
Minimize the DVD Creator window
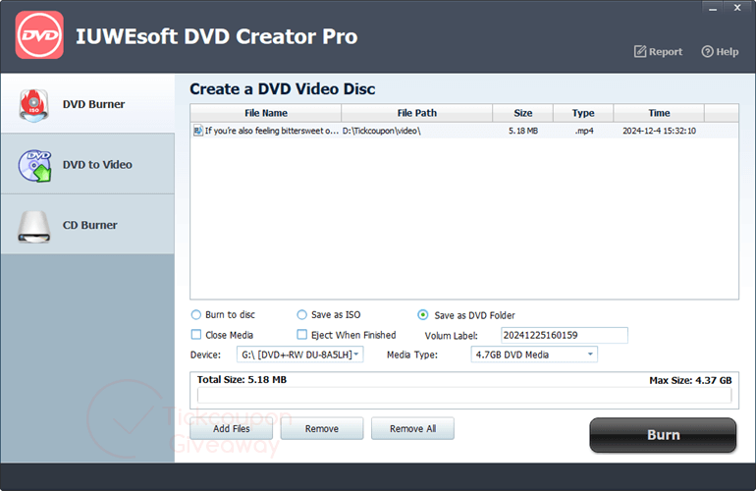tap(713, 8)
